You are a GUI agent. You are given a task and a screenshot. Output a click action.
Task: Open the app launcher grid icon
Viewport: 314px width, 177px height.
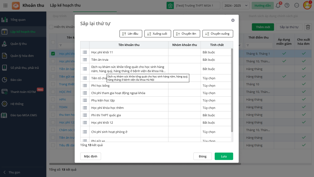click(x=5, y=5)
